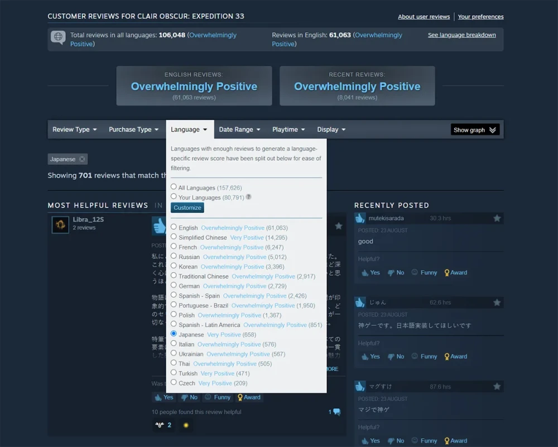The height and width of the screenshot is (447, 558).
Task: Select Russian language radio button
Action: [x=174, y=256]
